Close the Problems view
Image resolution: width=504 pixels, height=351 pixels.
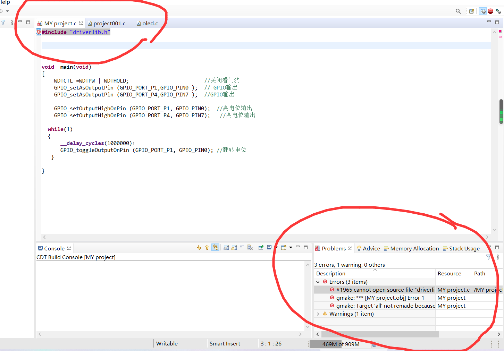(x=350, y=248)
